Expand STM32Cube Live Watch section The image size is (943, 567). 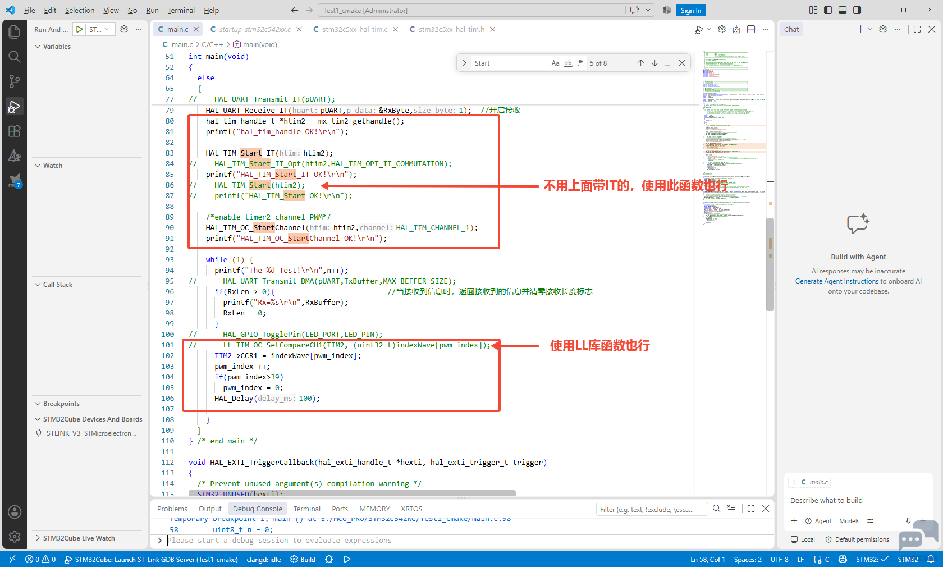point(87,538)
